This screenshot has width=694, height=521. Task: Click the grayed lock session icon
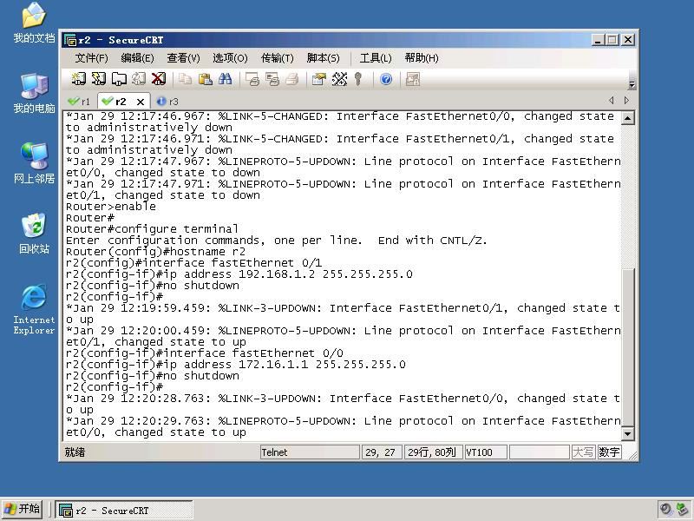pyautogui.click(x=413, y=79)
